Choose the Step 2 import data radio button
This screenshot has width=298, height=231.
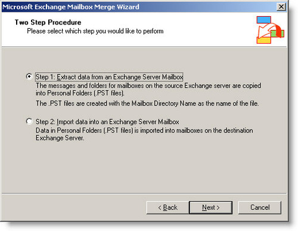pos(29,121)
